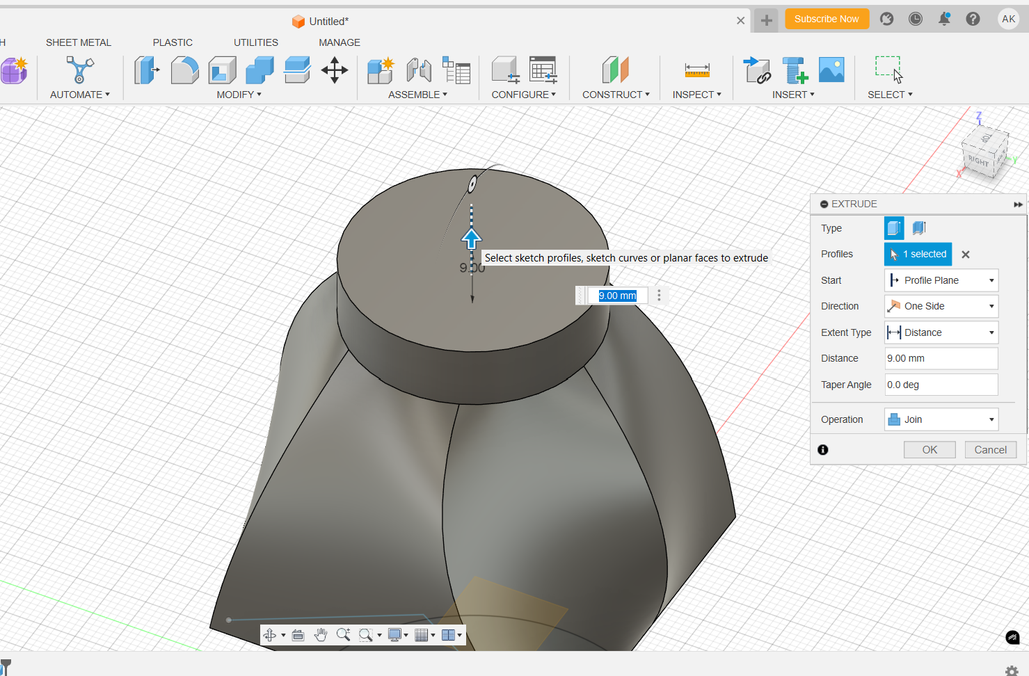The height and width of the screenshot is (676, 1029).
Task: Click the Insert Canvas image icon
Action: pos(831,70)
